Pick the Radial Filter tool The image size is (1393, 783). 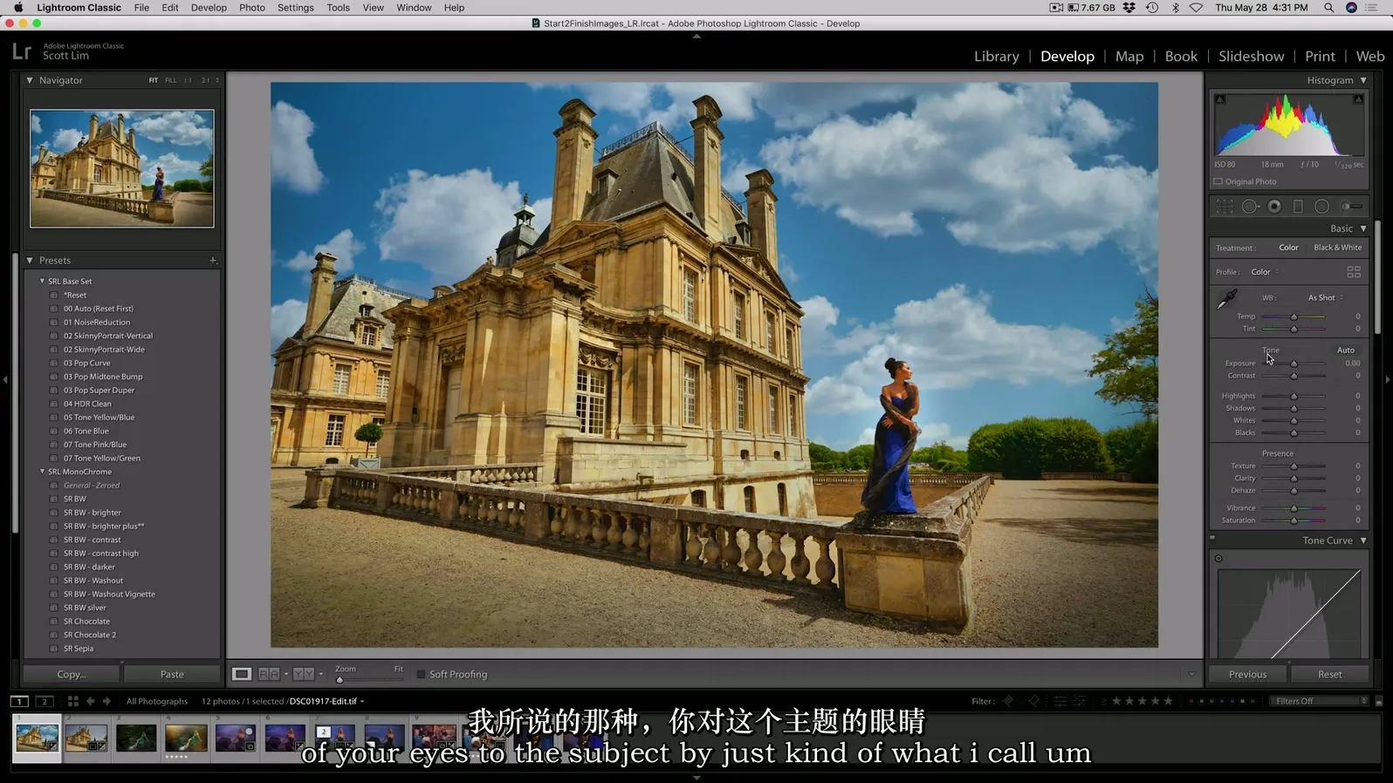click(1321, 207)
